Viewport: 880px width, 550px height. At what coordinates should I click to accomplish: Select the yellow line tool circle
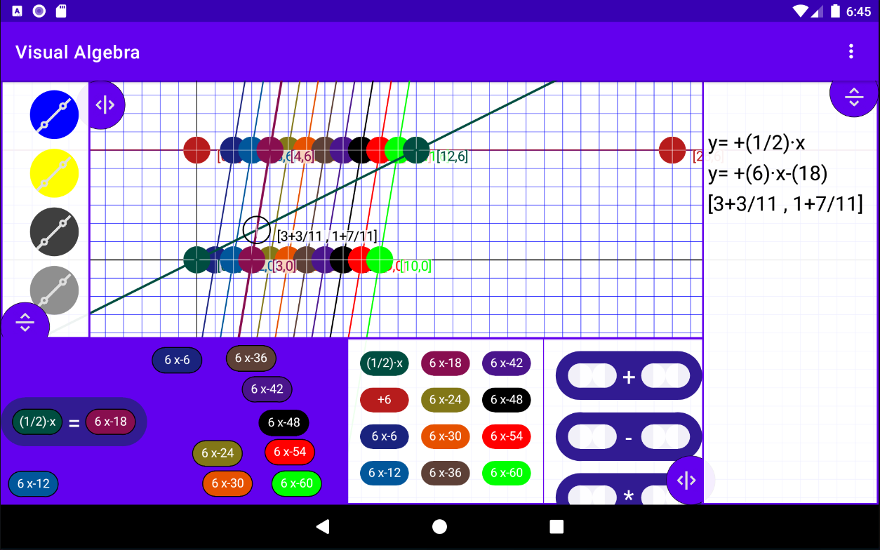coord(54,173)
